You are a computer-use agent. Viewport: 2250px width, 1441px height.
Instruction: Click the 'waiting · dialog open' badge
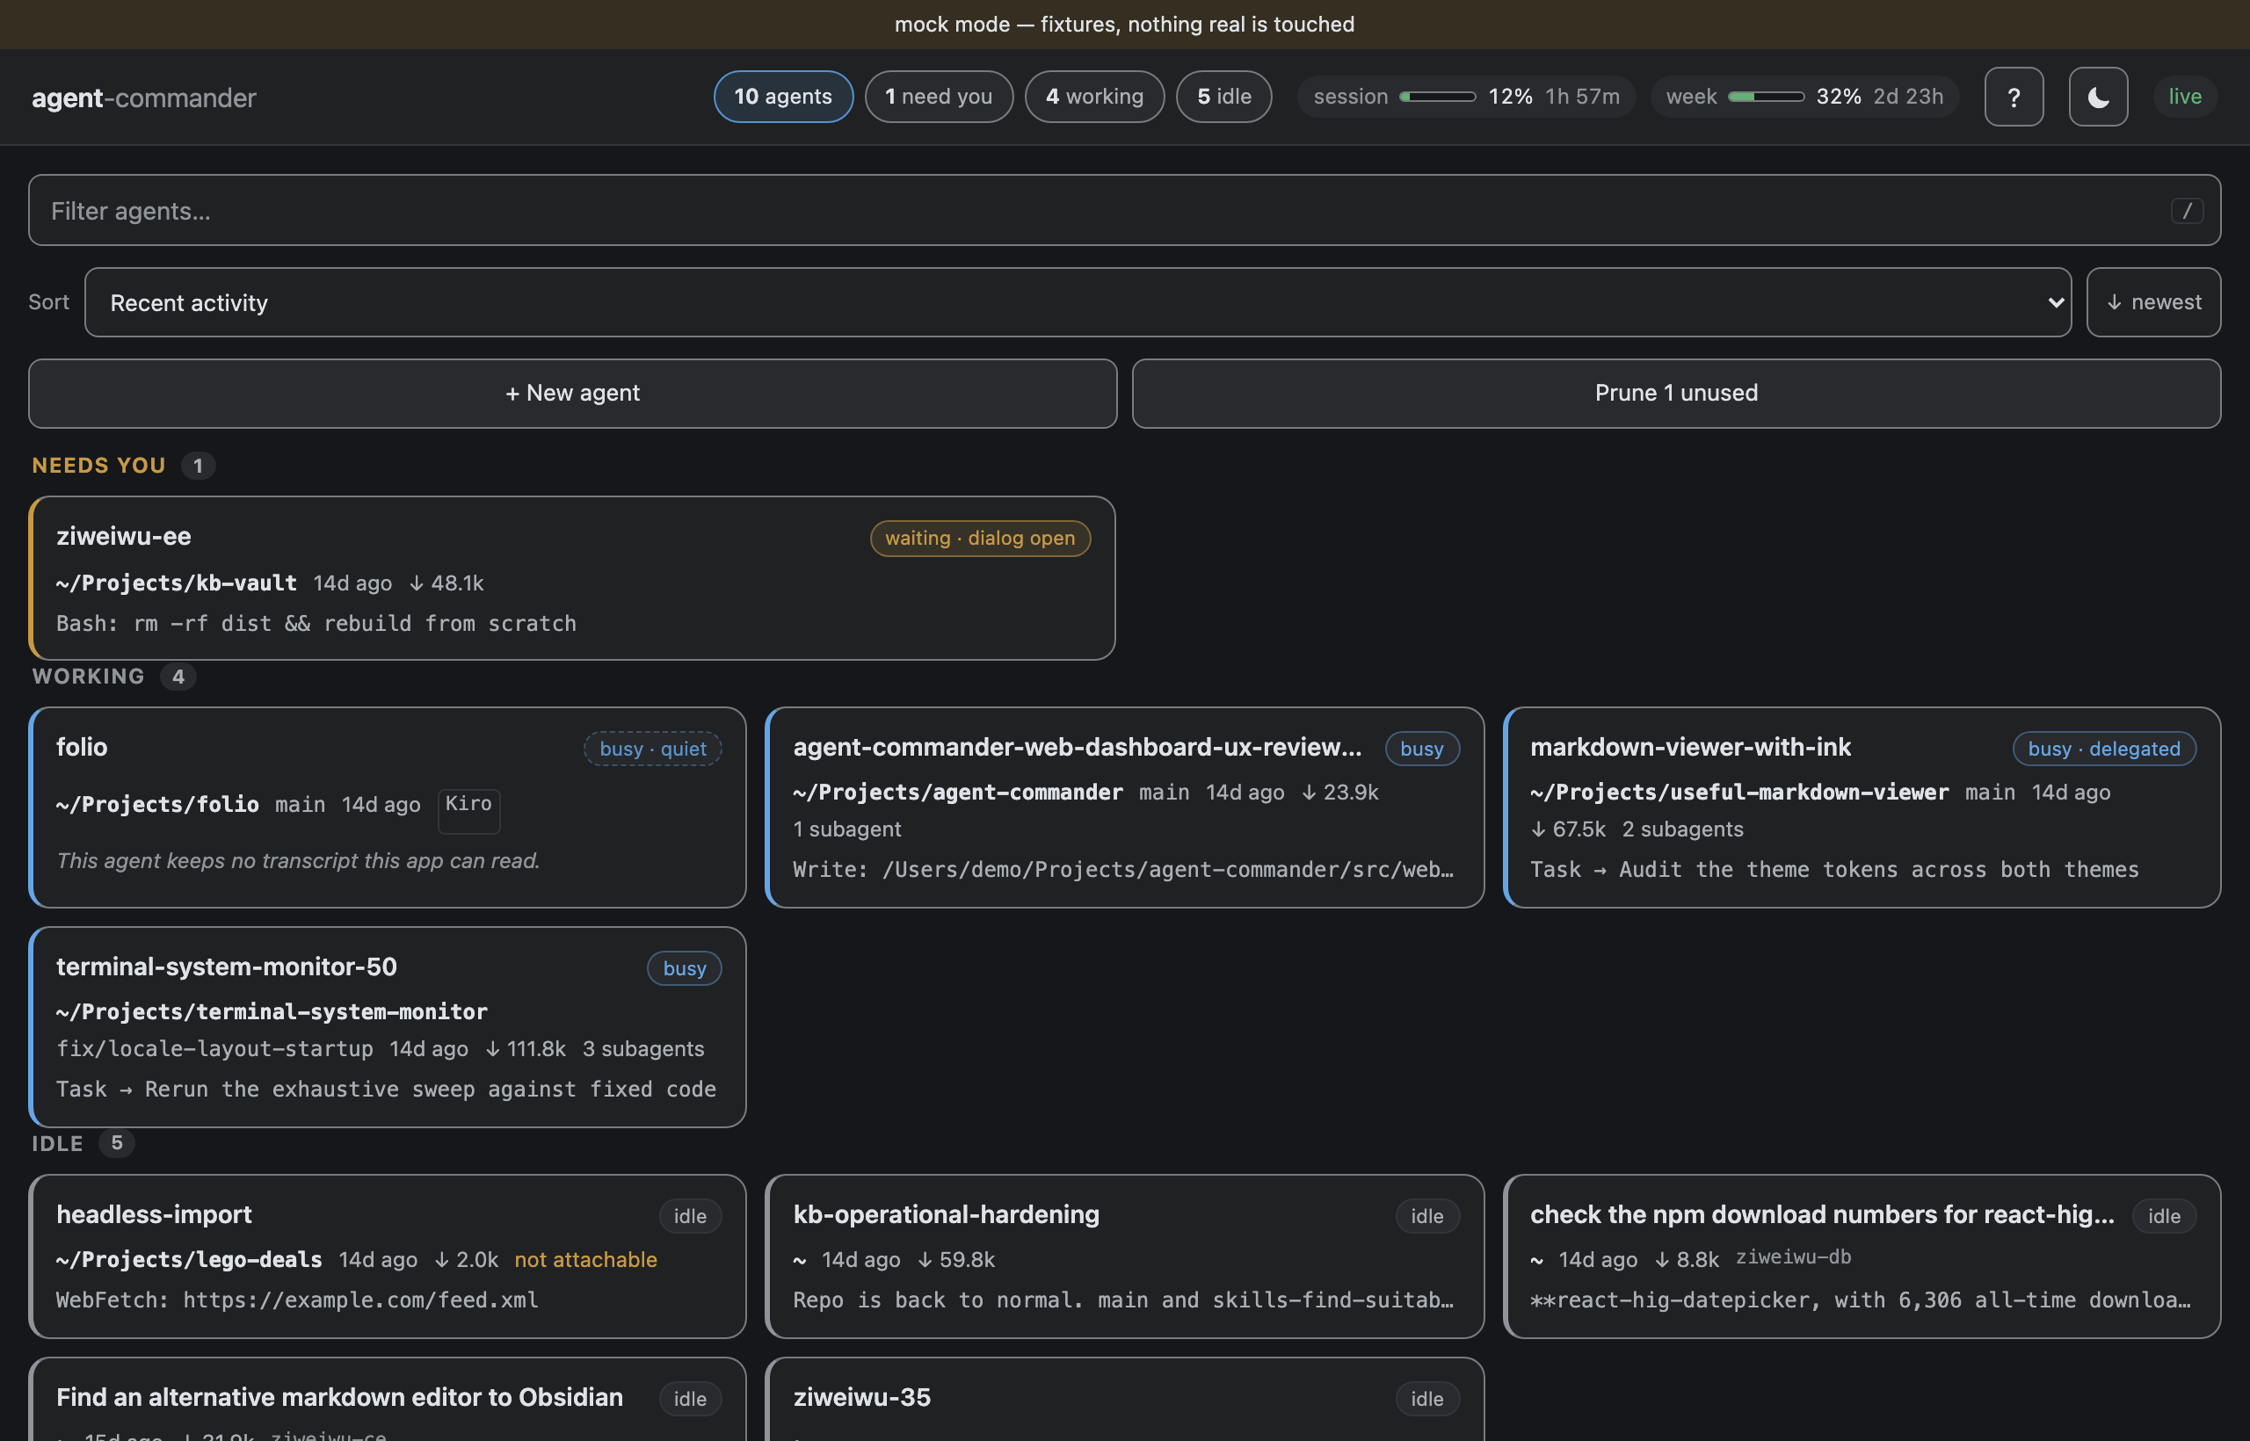(x=980, y=538)
